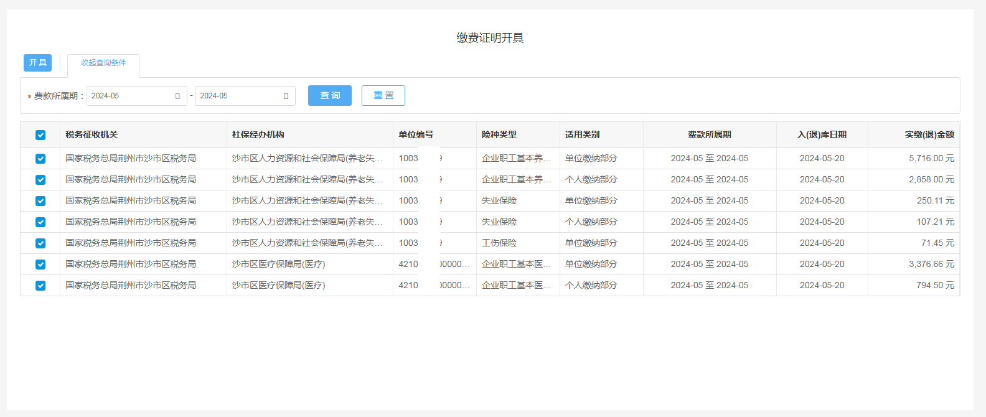Click 失业保险 in the 250.11 元 row
The image size is (986, 417).
(499, 200)
